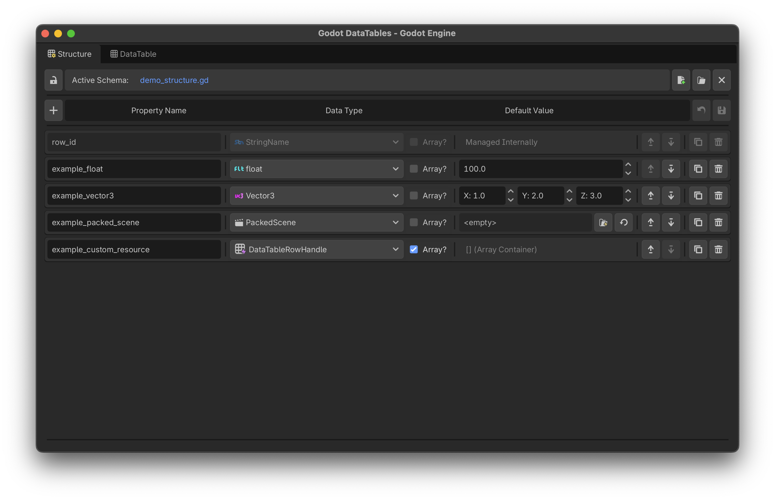This screenshot has height=500, width=775.
Task: Click the 100.0 default value stepper arrows
Action: click(x=628, y=169)
